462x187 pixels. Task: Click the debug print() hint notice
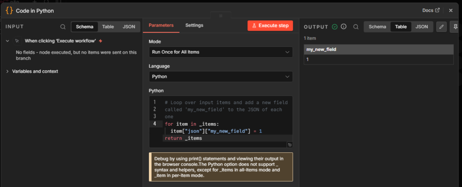click(x=221, y=167)
